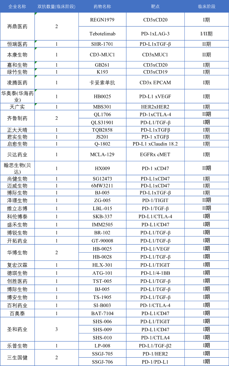Click the PD-L1 xVEGF target cell
The width and height of the screenshot is (229, 366).
155,96
